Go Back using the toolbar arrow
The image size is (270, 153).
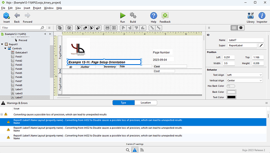pyautogui.click(x=17, y=16)
